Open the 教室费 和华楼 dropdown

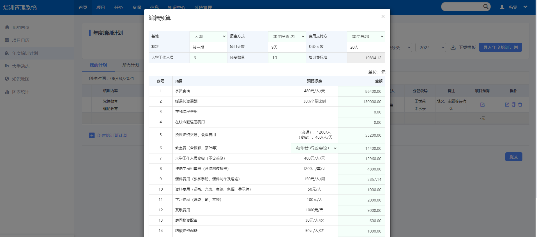click(x=314, y=148)
